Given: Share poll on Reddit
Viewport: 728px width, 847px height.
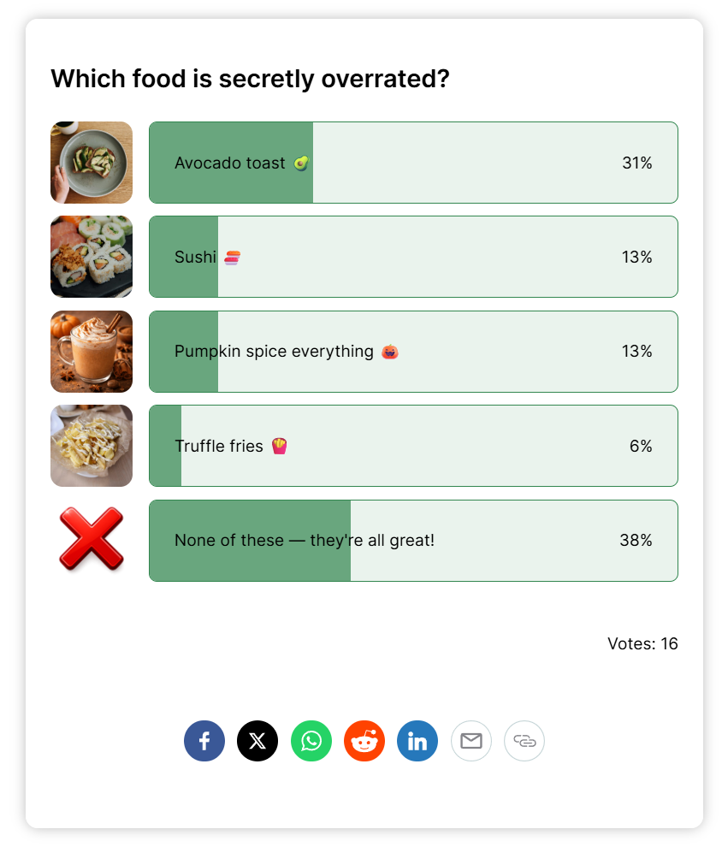Looking at the screenshot, I should [364, 741].
